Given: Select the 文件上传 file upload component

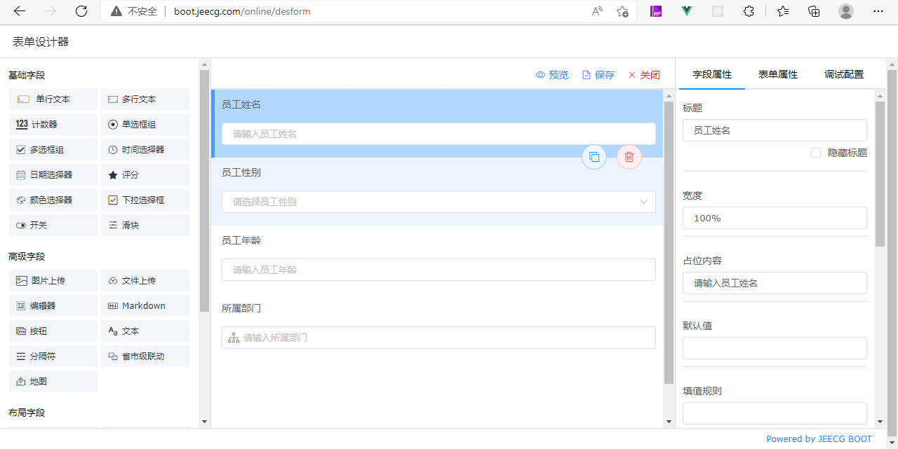Looking at the screenshot, I should point(145,281).
